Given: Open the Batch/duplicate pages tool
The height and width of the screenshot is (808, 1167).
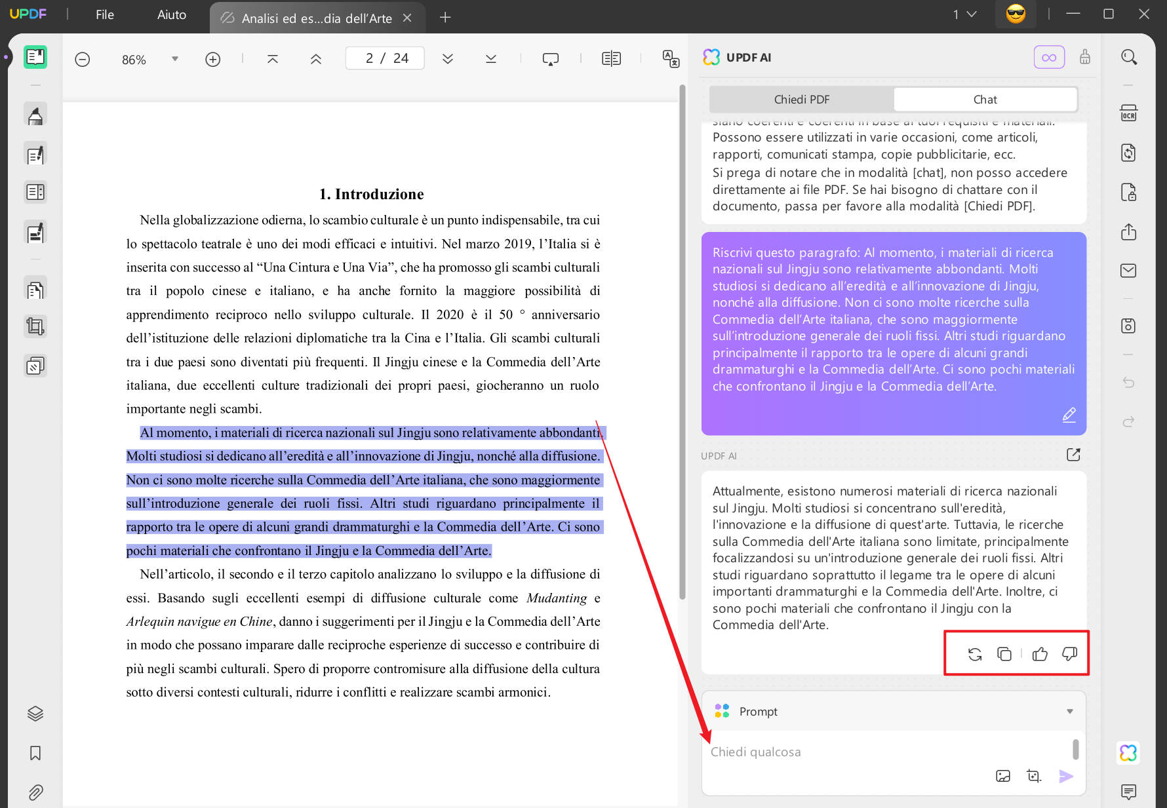Looking at the screenshot, I should click(x=35, y=366).
